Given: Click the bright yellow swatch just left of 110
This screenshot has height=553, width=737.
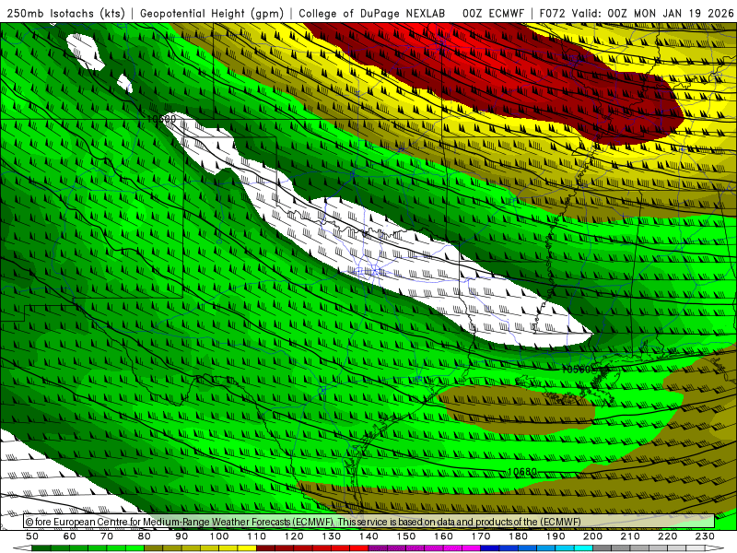Looking at the screenshot, I should (x=247, y=548).
